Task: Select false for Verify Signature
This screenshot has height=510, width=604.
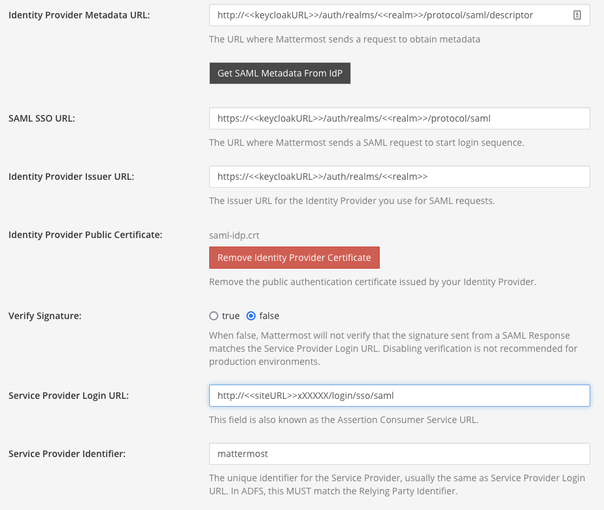Action: (250, 315)
